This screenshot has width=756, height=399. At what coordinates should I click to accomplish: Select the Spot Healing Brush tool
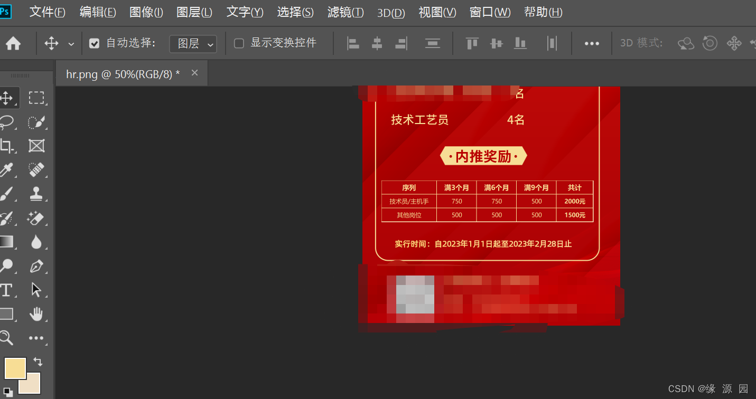[36, 170]
